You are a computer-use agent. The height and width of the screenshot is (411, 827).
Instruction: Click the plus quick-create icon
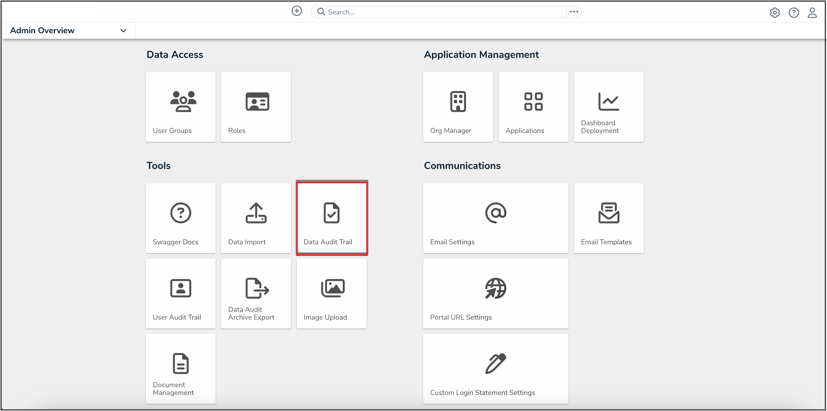[x=296, y=11]
